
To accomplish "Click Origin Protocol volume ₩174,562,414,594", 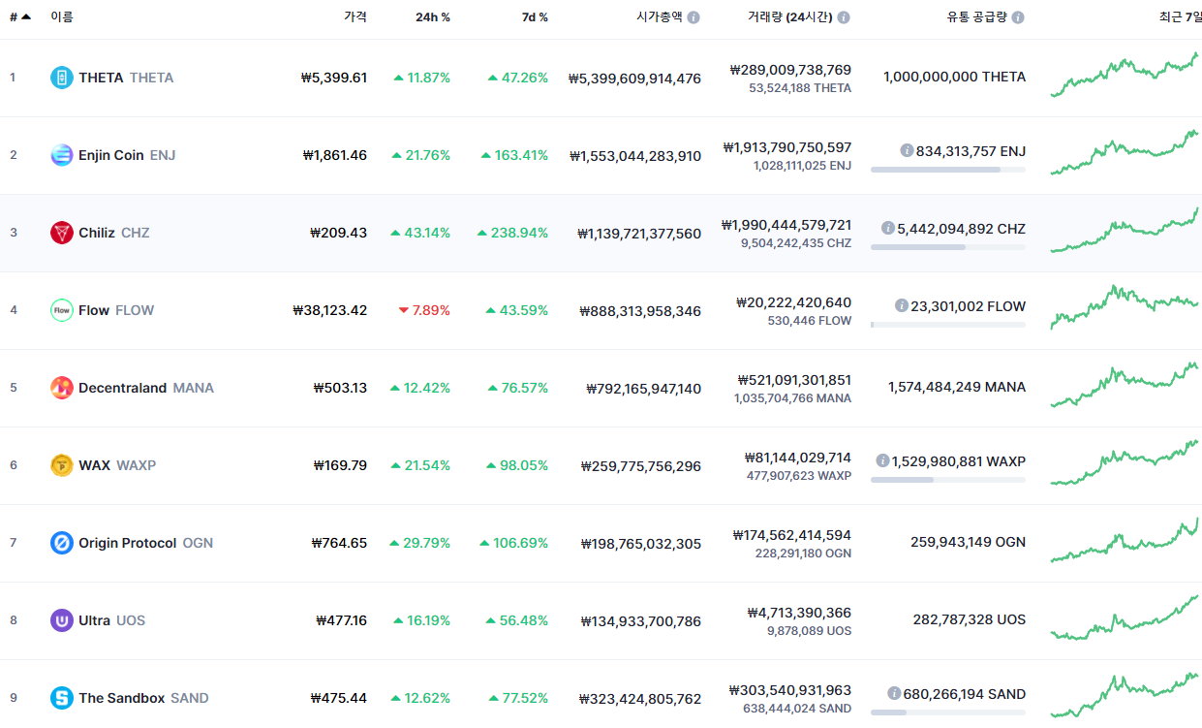I will pyautogui.click(x=792, y=535).
